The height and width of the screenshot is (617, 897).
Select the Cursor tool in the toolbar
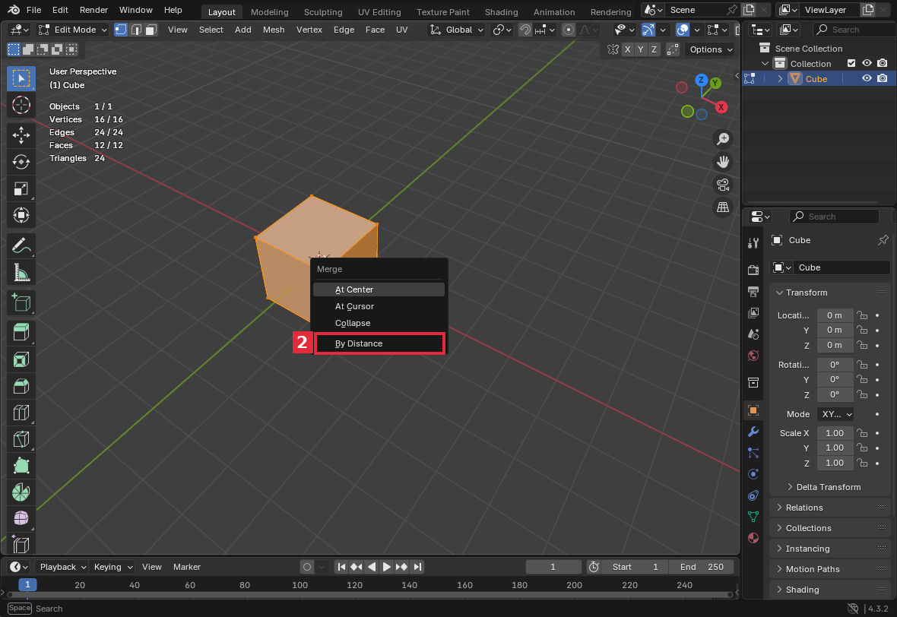pyautogui.click(x=21, y=105)
